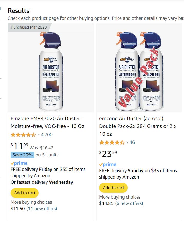Add the $11.99 Air Duster to cart
Image resolution: width=184 pixels, height=225 pixels.
click(25, 193)
